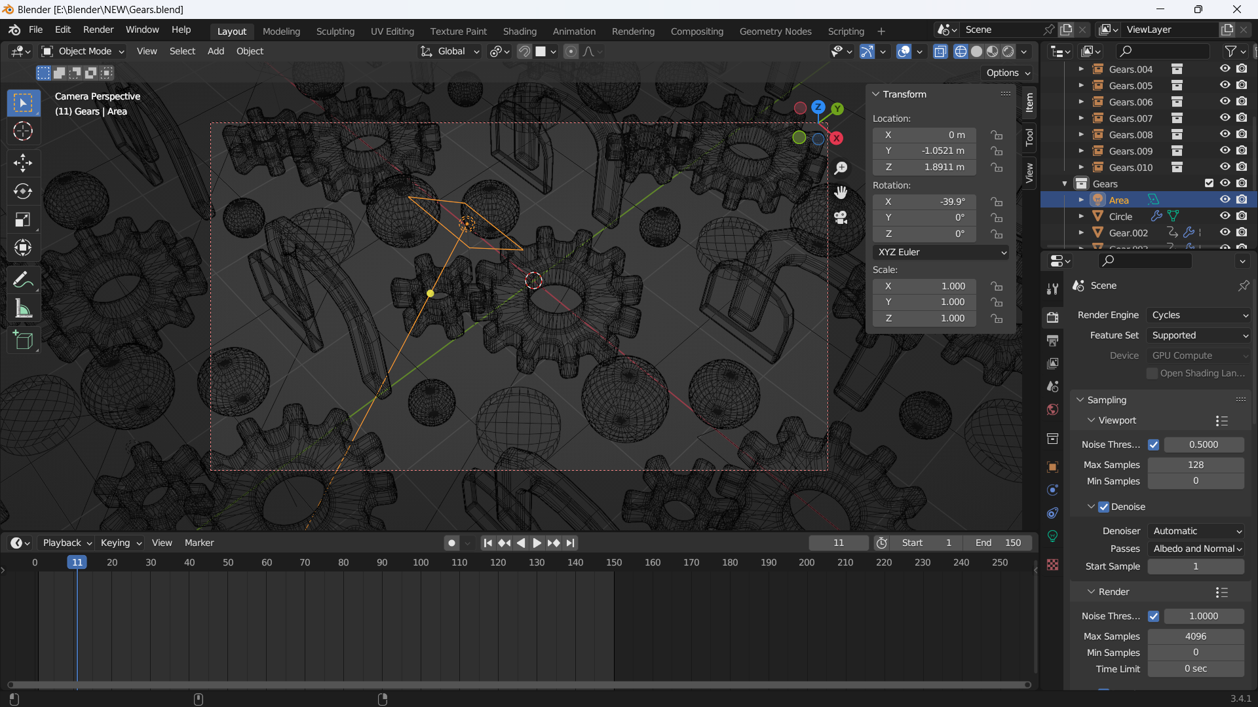
Task: Switch to solid viewport shading
Action: (976, 52)
